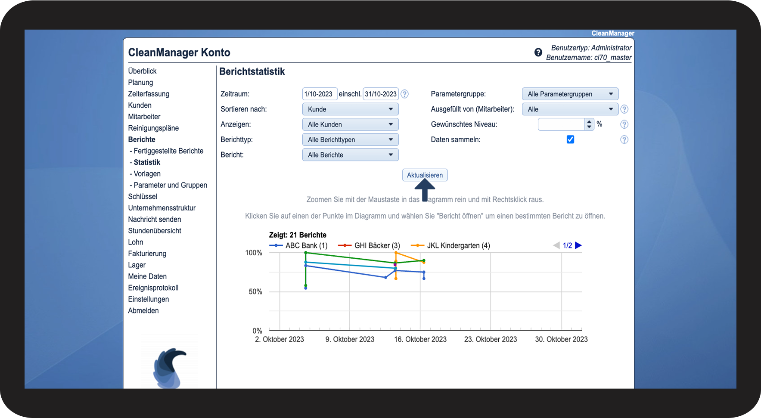Open help for Gewünschtes Niveau
This screenshot has width=761, height=418.
pyautogui.click(x=624, y=124)
